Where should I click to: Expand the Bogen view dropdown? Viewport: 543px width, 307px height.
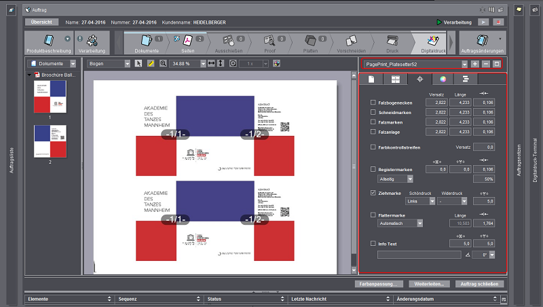[x=126, y=63]
